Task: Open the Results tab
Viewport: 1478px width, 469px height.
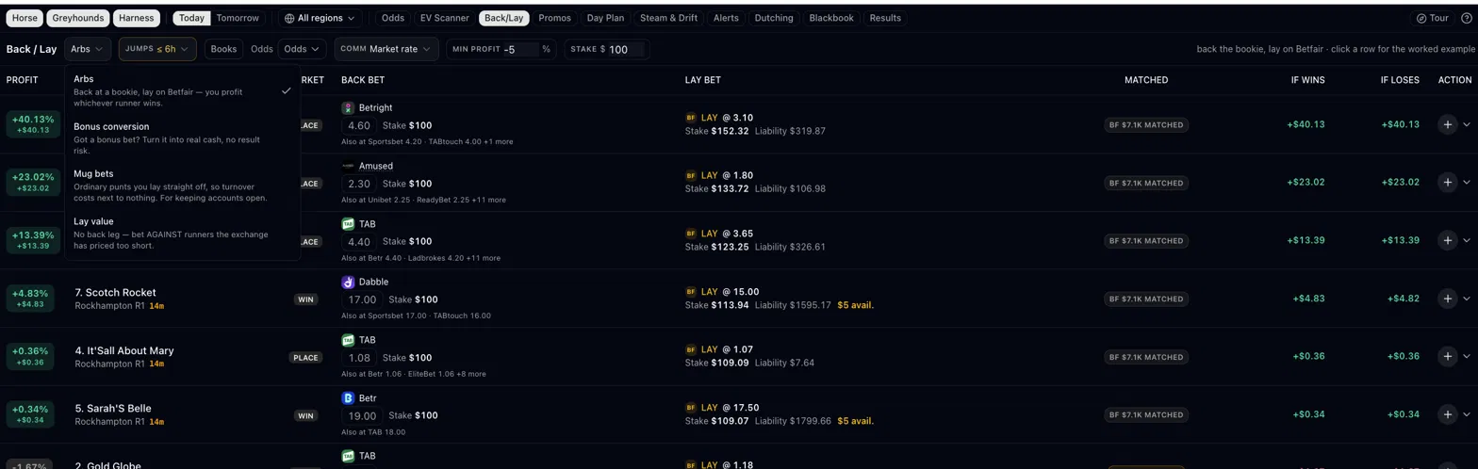Action: pos(885,18)
